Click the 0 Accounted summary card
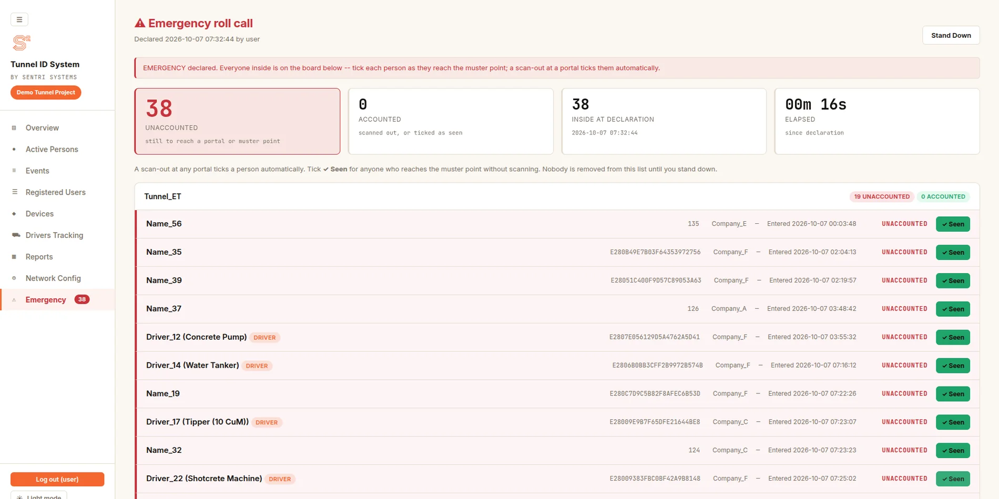 451,121
